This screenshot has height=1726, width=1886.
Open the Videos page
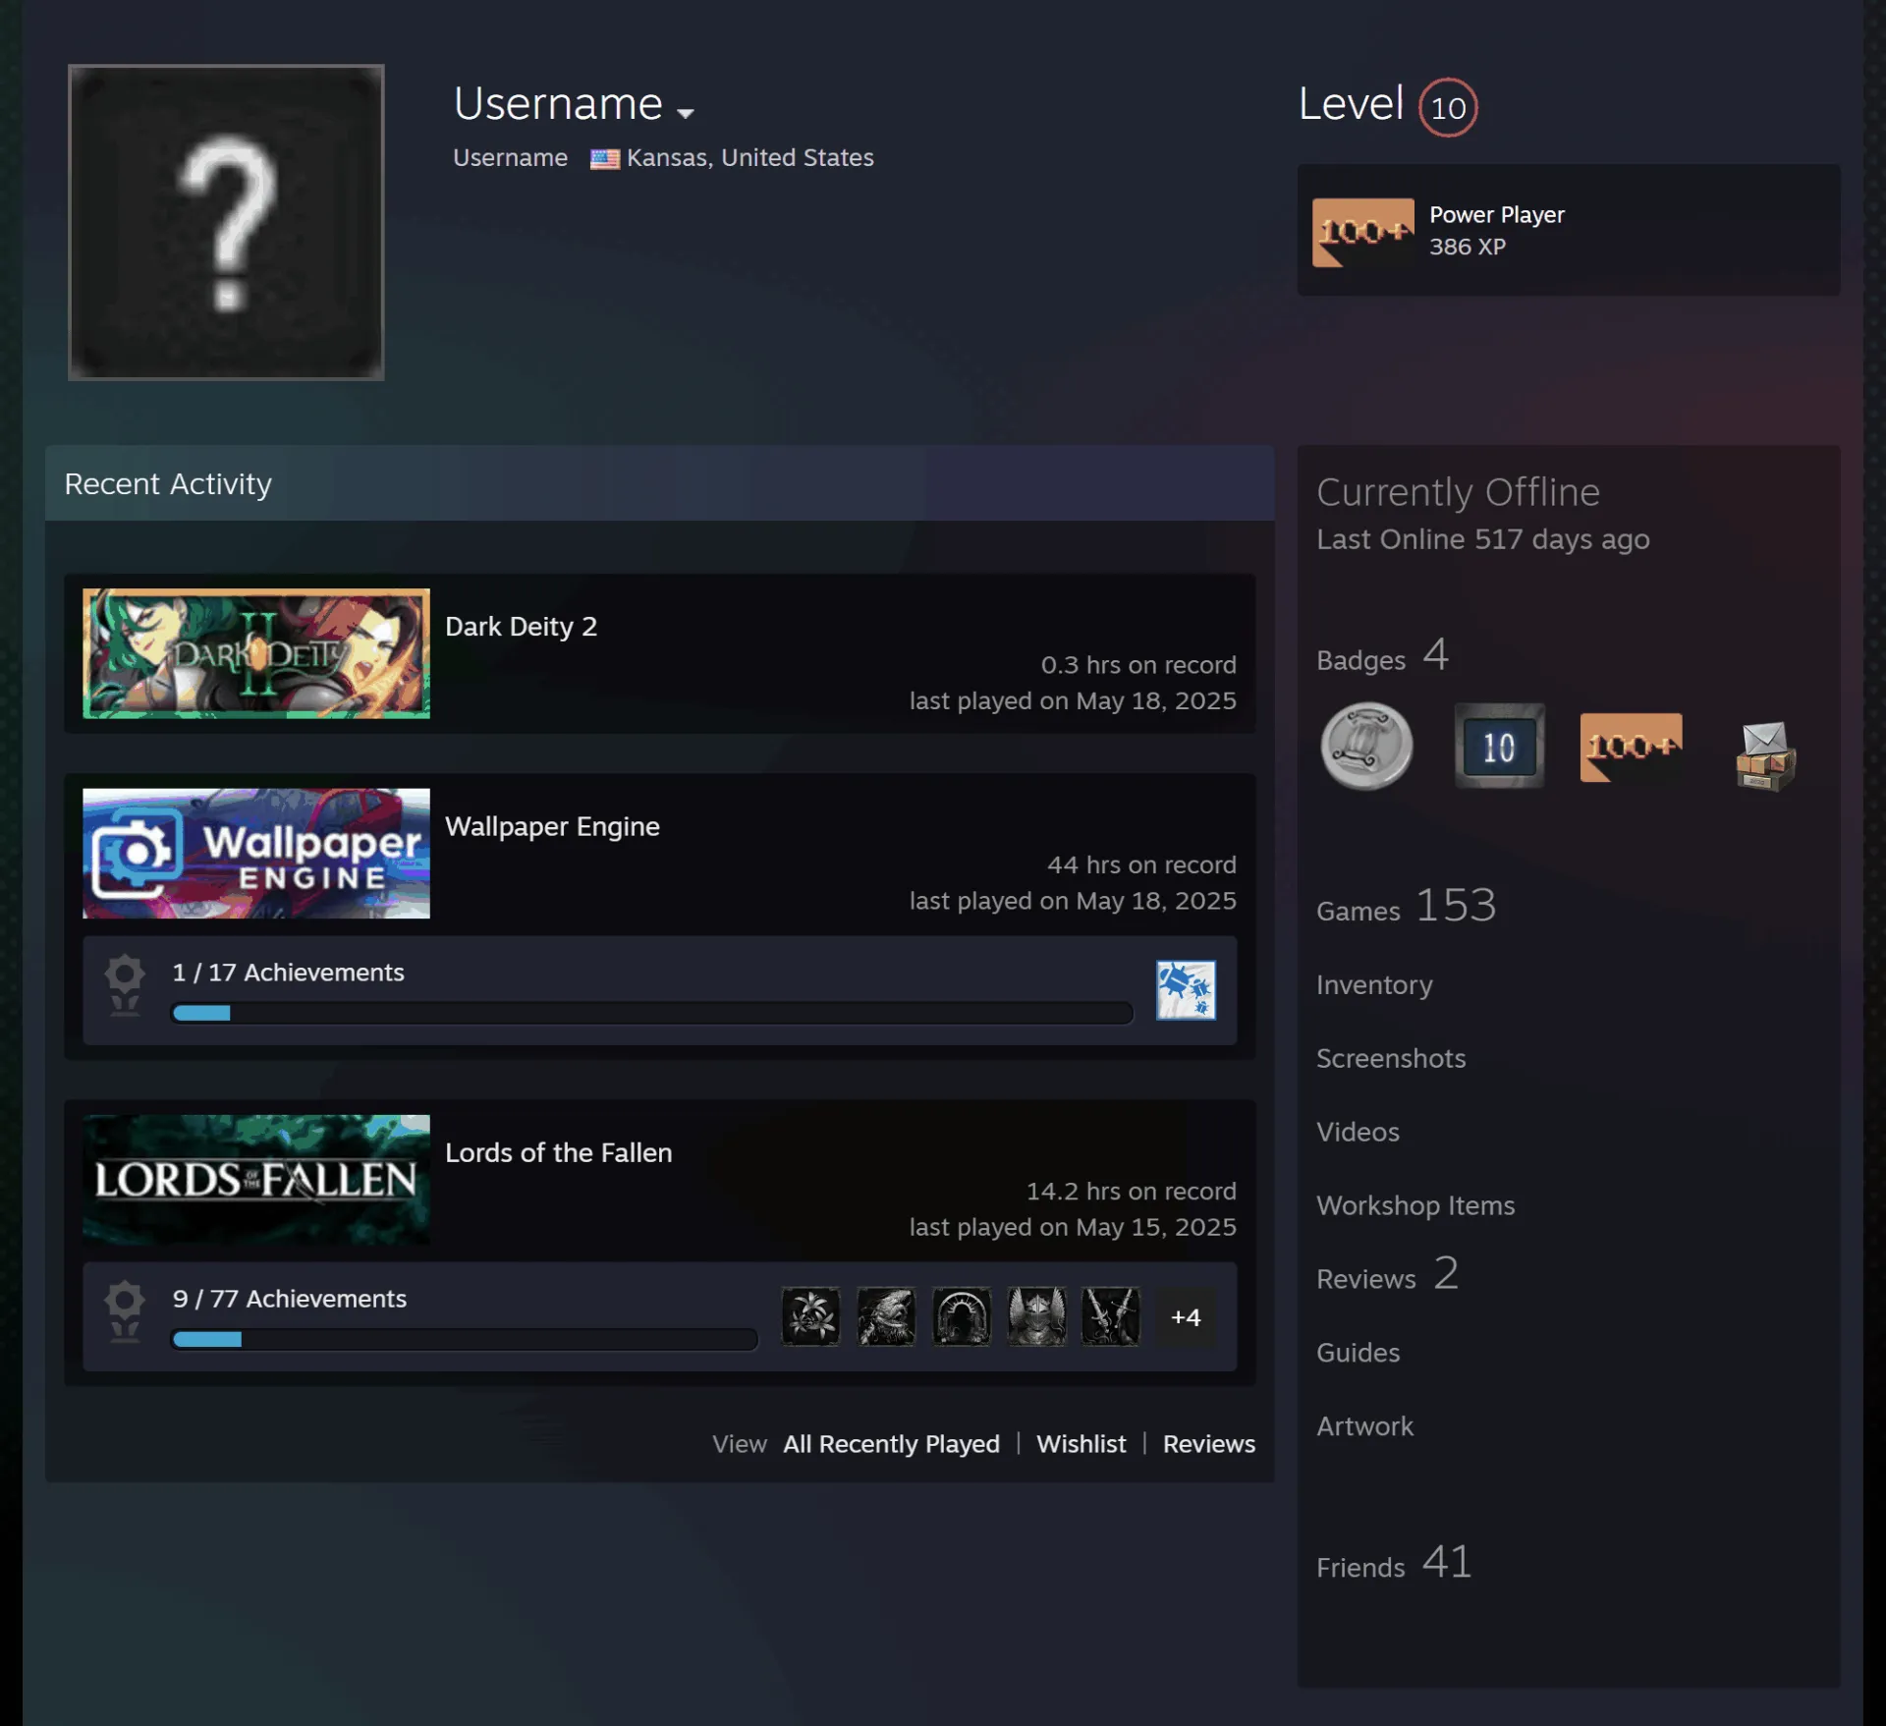[x=1358, y=1133]
